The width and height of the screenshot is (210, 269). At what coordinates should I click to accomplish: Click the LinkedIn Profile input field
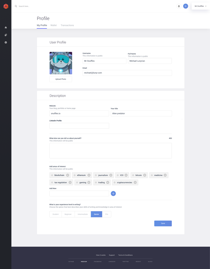click(79, 126)
